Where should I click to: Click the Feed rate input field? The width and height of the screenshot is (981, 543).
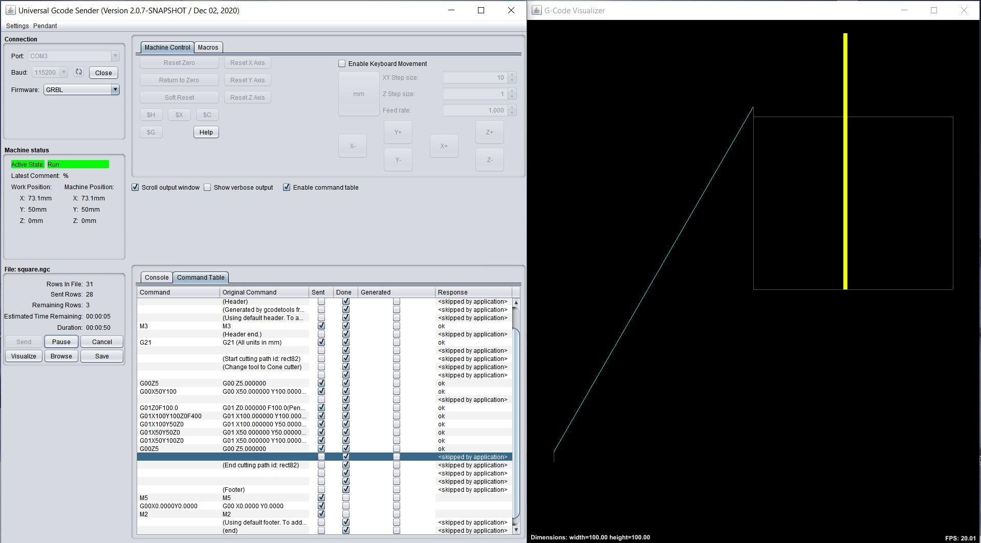click(x=475, y=110)
